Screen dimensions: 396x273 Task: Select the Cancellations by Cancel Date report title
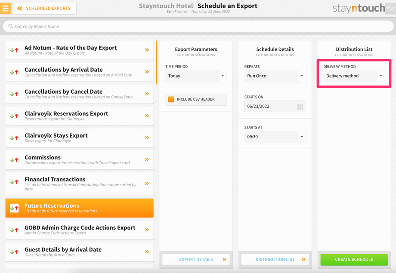(63, 92)
